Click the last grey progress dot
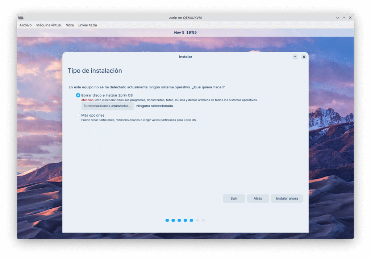371x259 pixels. (204, 220)
